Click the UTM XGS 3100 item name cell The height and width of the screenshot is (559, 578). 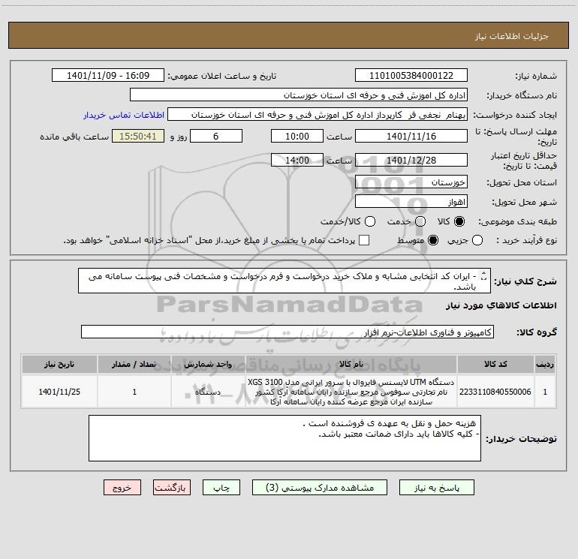click(x=351, y=392)
